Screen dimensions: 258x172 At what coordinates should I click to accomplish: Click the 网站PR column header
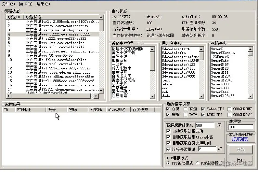(x=97, y=110)
